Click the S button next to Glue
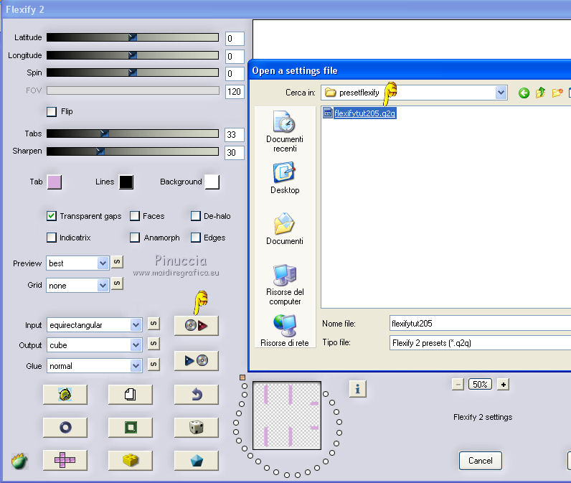The image size is (571, 483). (x=154, y=365)
